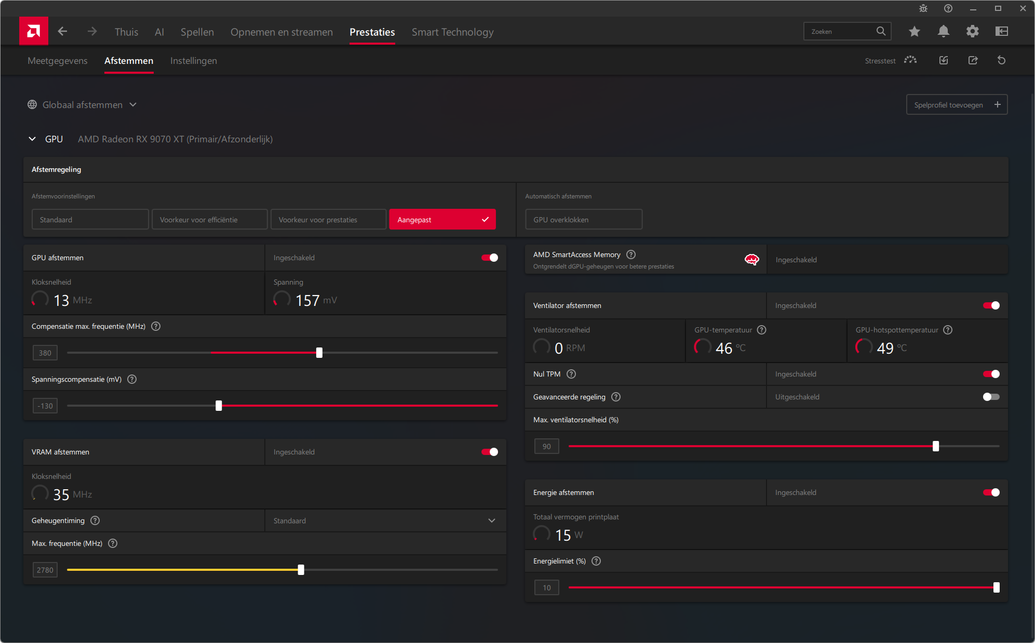The height and width of the screenshot is (643, 1035).
Task: Click the import profile icon
Action: tap(944, 60)
